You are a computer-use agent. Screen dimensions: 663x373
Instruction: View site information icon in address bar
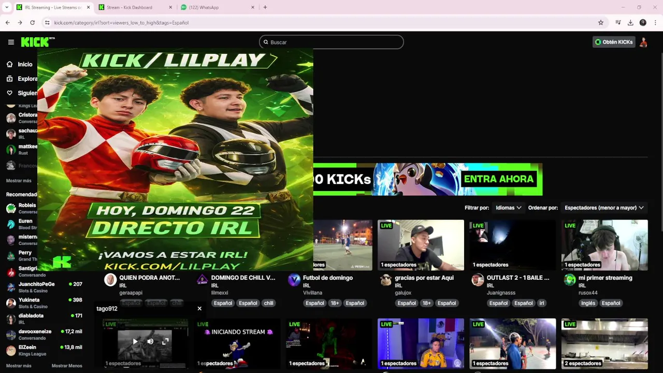tap(47, 23)
